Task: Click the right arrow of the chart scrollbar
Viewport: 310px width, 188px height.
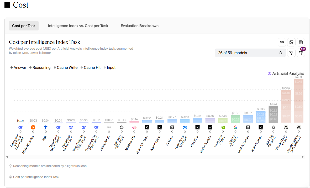Action: (x=302, y=157)
